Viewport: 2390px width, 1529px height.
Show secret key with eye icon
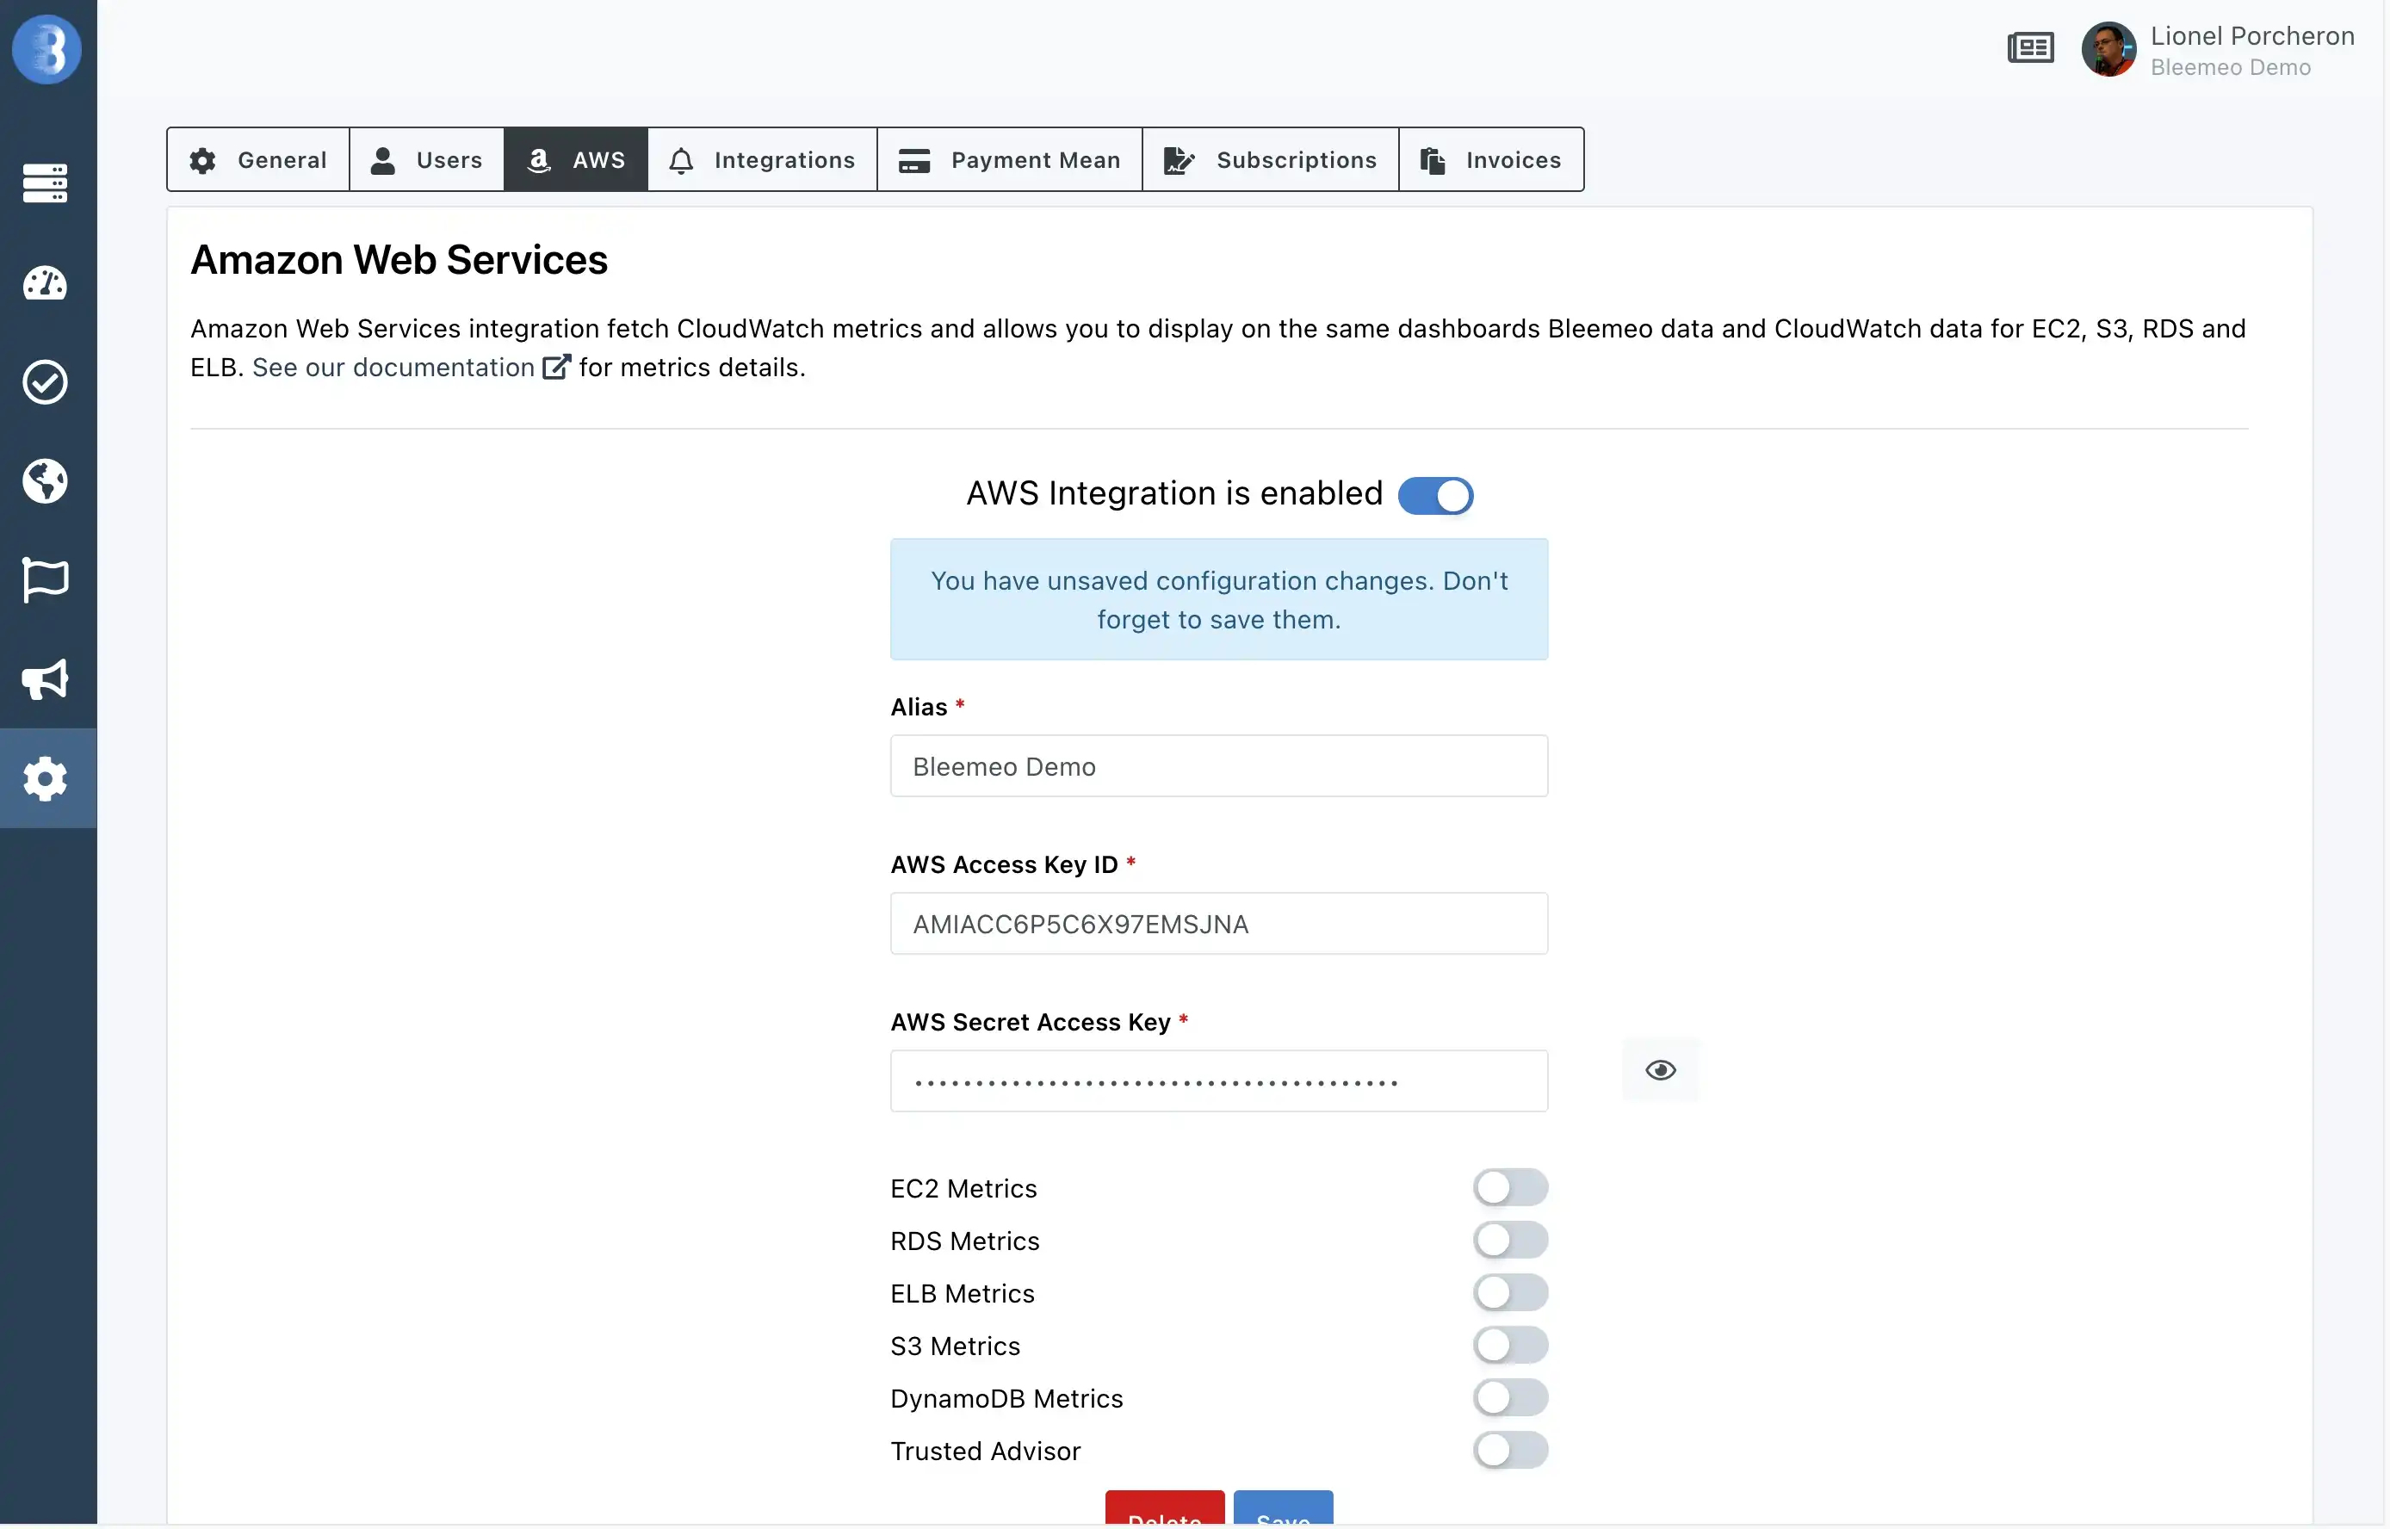pyautogui.click(x=1661, y=1071)
